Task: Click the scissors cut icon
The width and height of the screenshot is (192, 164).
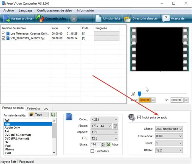Action: (x=133, y=94)
